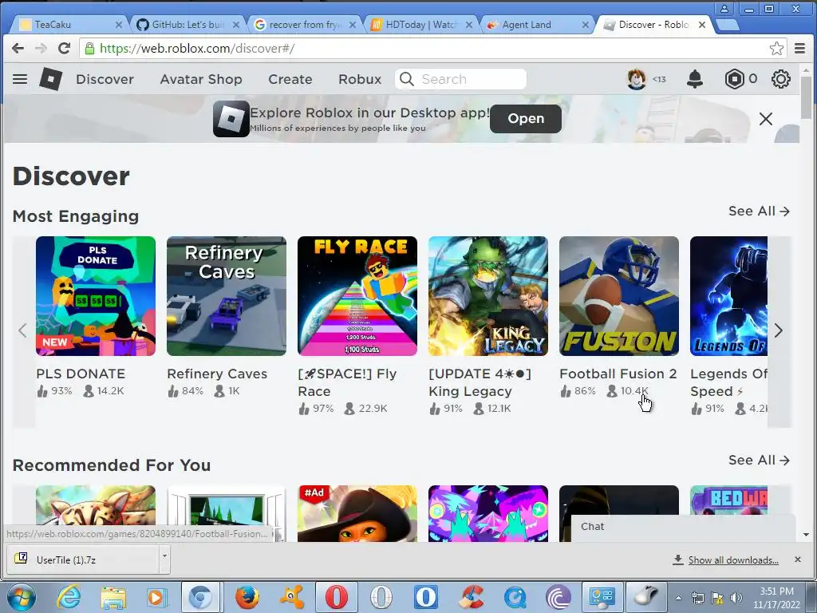Open the Chrome menu button

tap(799, 49)
